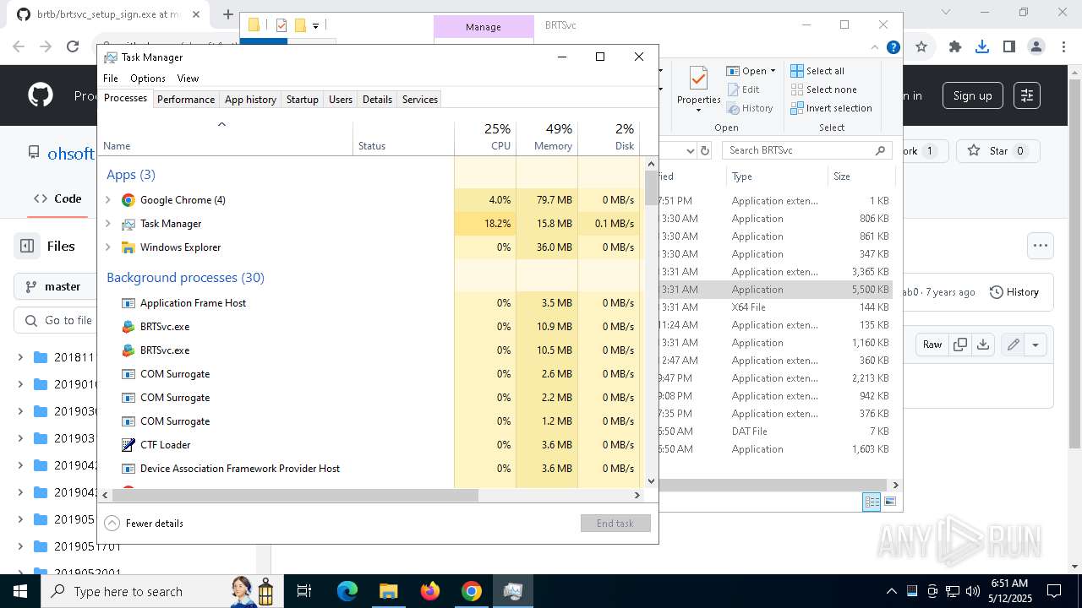Download raw file icon on GitHub
Image resolution: width=1082 pixels, height=608 pixels.
[x=982, y=344]
